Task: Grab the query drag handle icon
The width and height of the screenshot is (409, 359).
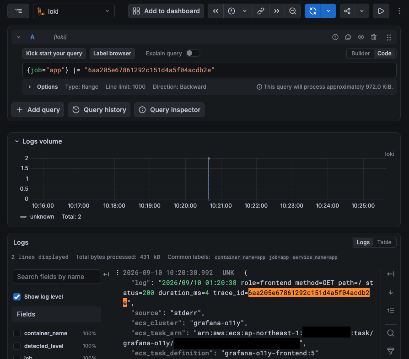Action: pos(389,38)
